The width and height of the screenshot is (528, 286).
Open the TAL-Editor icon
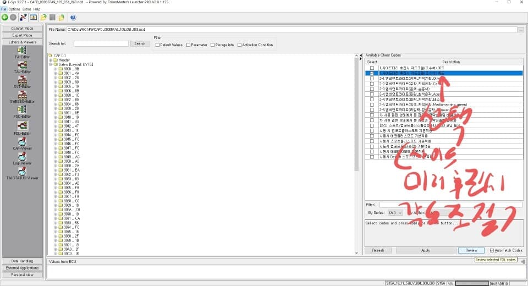click(22, 66)
